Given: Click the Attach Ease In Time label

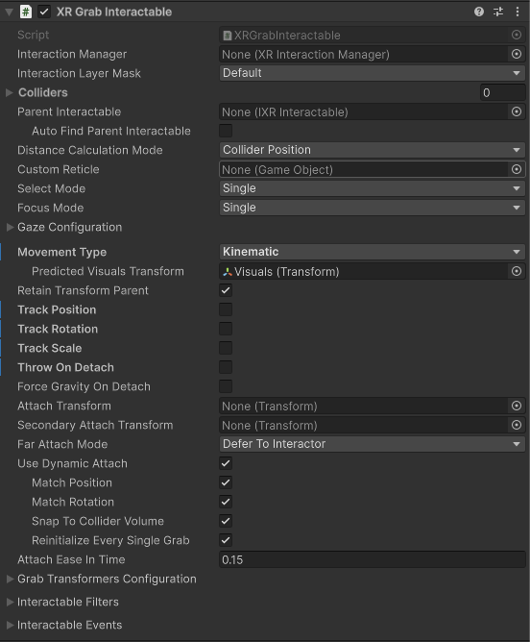Looking at the screenshot, I should click(x=71, y=559).
